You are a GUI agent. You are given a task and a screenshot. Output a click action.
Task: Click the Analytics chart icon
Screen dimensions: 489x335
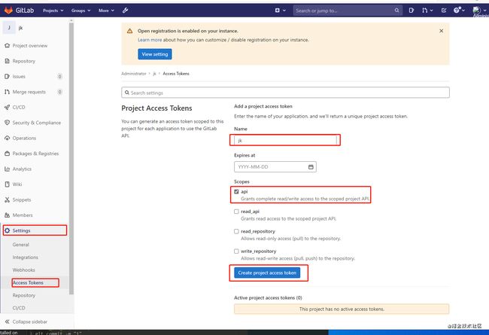tap(8, 169)
